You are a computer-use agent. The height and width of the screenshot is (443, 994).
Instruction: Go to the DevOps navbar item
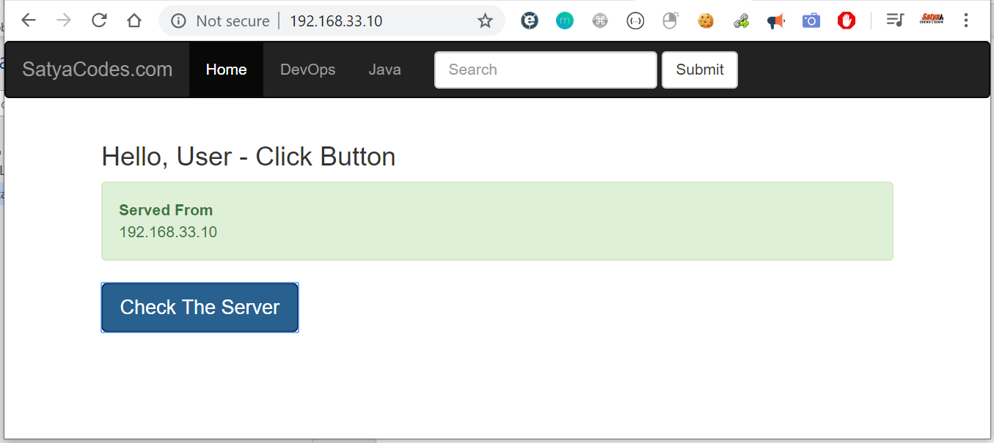(307, 70)
